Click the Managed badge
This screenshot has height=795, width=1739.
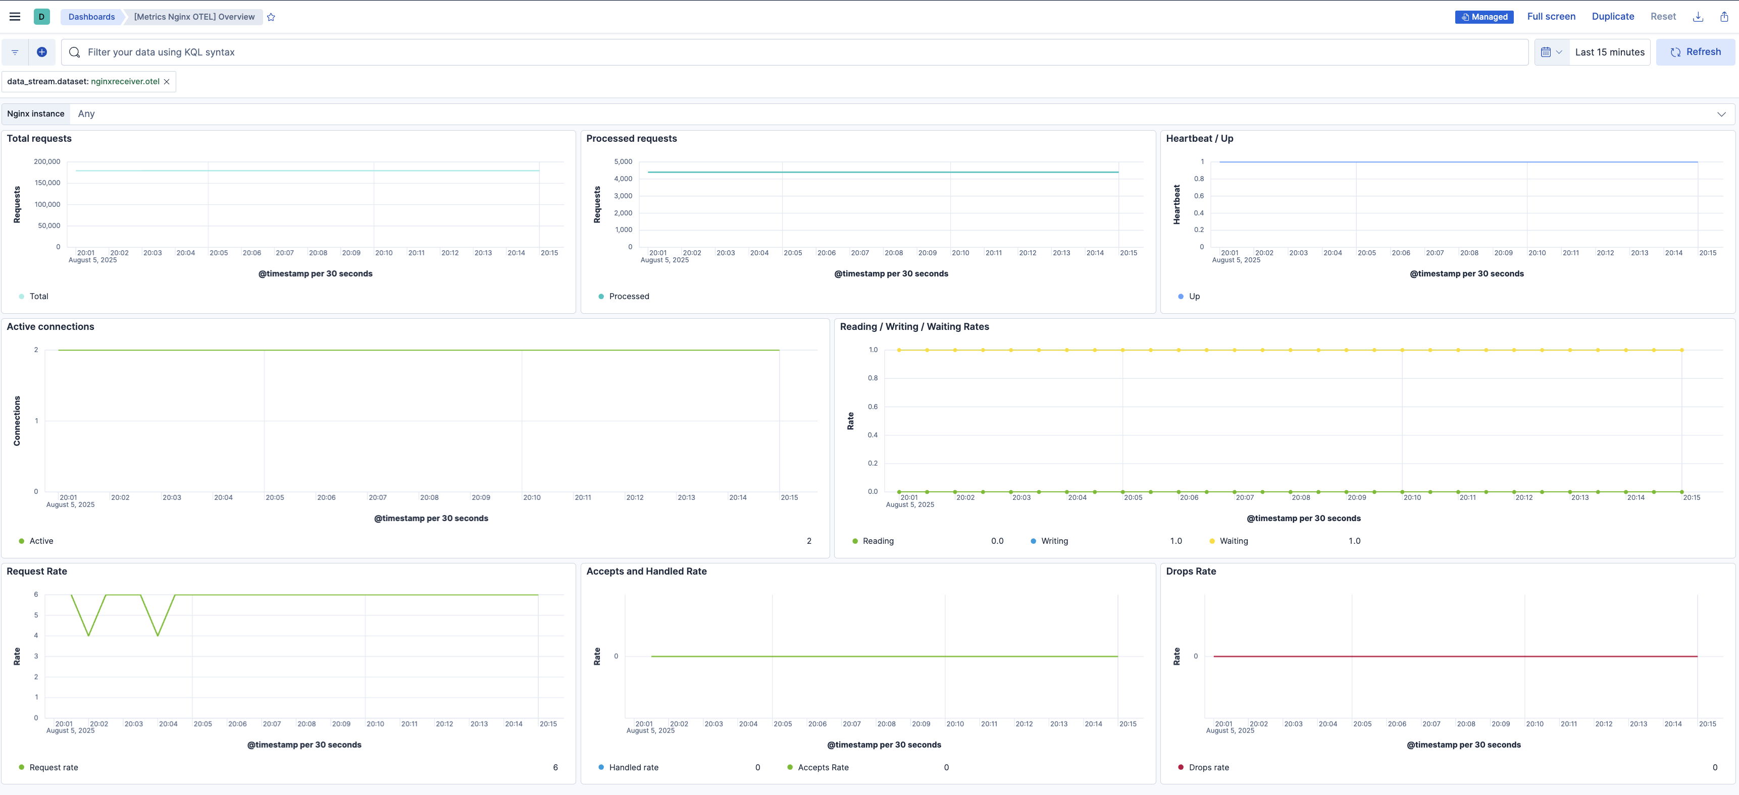click(1484, 16)
